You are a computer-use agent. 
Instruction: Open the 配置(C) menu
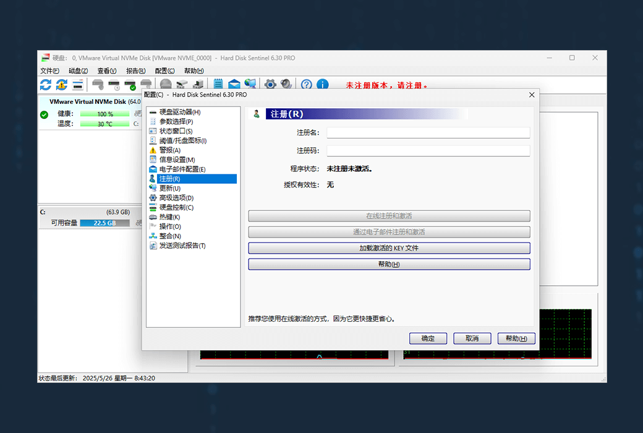[x=165, y=71]
